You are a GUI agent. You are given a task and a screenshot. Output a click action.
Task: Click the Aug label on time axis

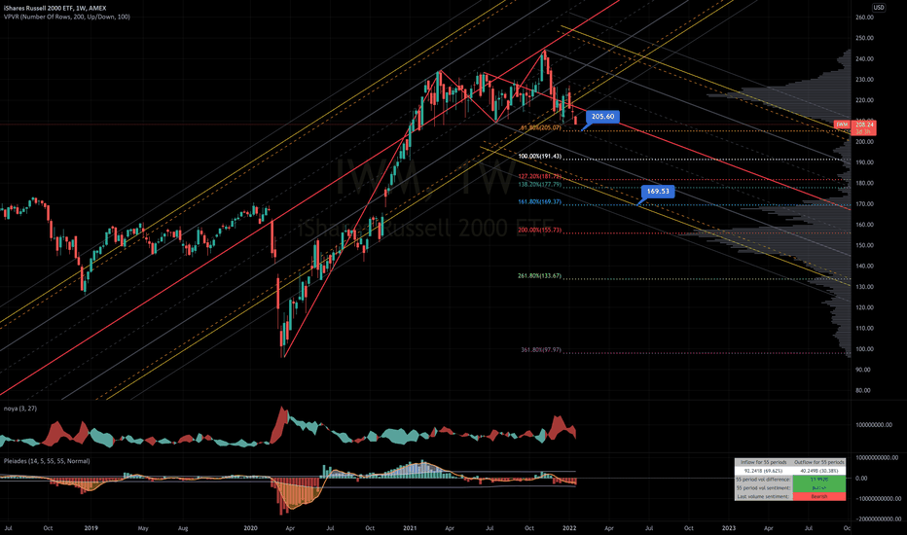[x=183, y=528]
